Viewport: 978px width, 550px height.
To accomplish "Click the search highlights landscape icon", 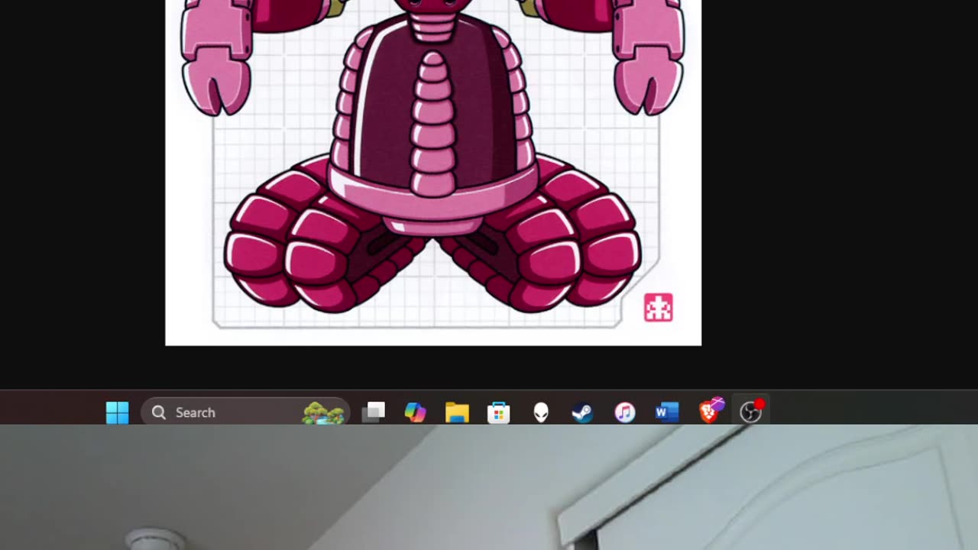I will [323, 412].
